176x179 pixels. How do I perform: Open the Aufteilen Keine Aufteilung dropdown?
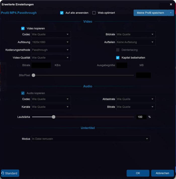pyautogui.click(x=136, y=42)
